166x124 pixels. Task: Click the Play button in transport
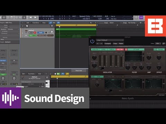pyautogui.click(x=35, y=18)
